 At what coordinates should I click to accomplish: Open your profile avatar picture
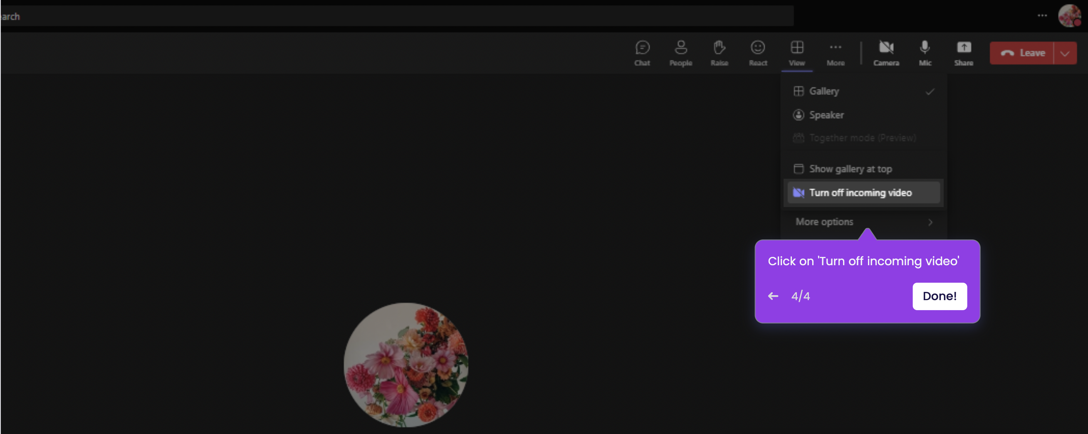[1069, 16]
